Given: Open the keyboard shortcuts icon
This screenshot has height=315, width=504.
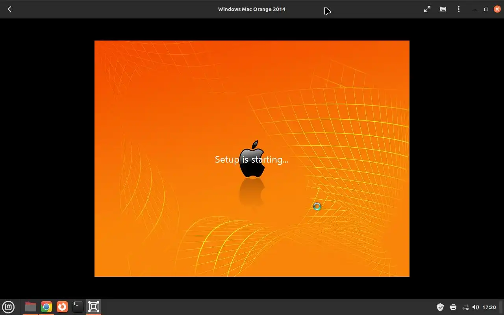Looking at the screenshot, I should tap(443, 9).
